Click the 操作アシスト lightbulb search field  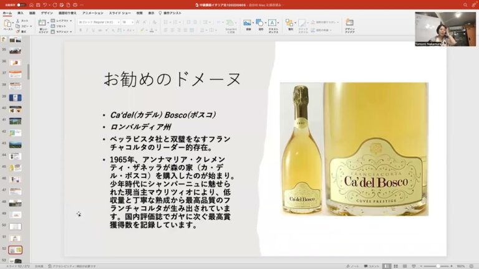(x=170, y=13)
